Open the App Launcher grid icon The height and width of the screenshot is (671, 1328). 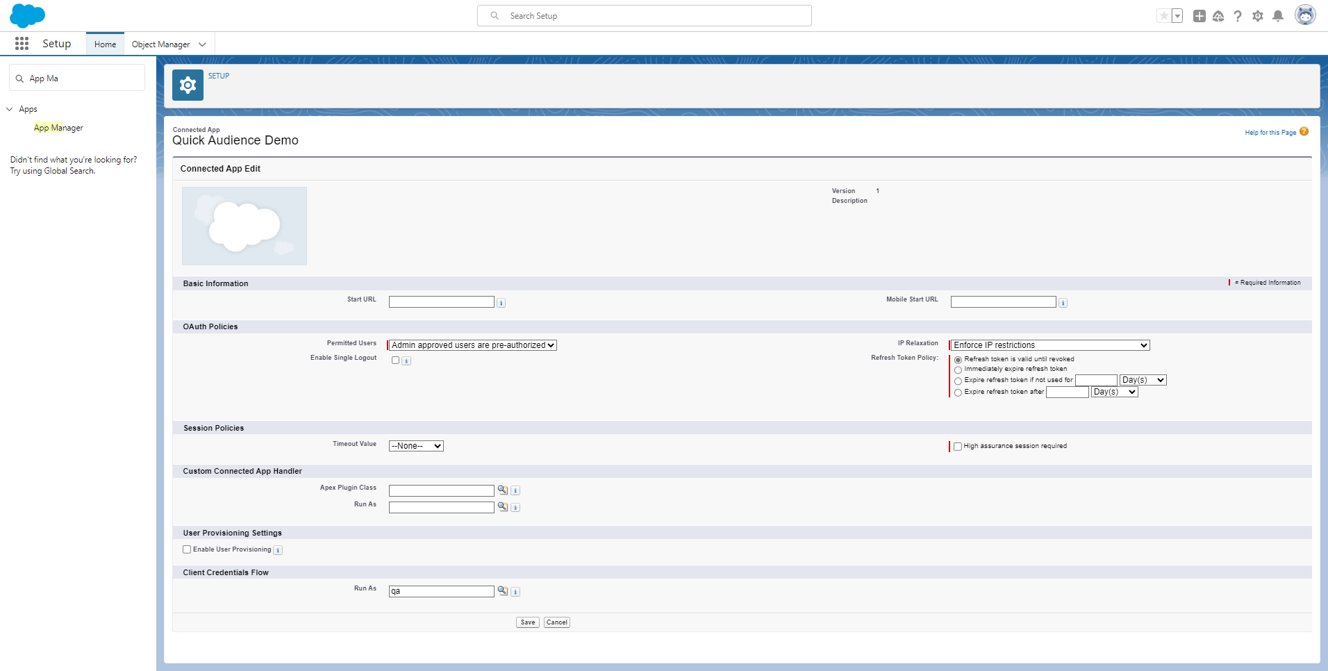(x=22, y=44)
